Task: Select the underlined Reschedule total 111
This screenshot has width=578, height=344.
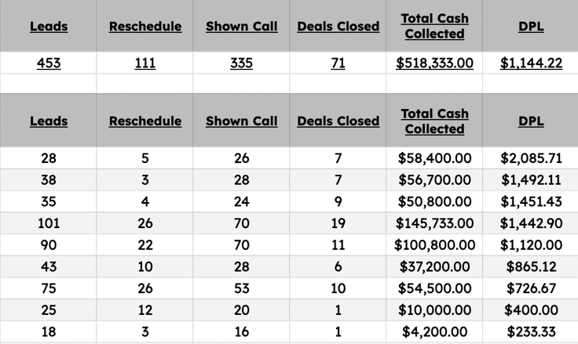Action: (x=145, y=63)
